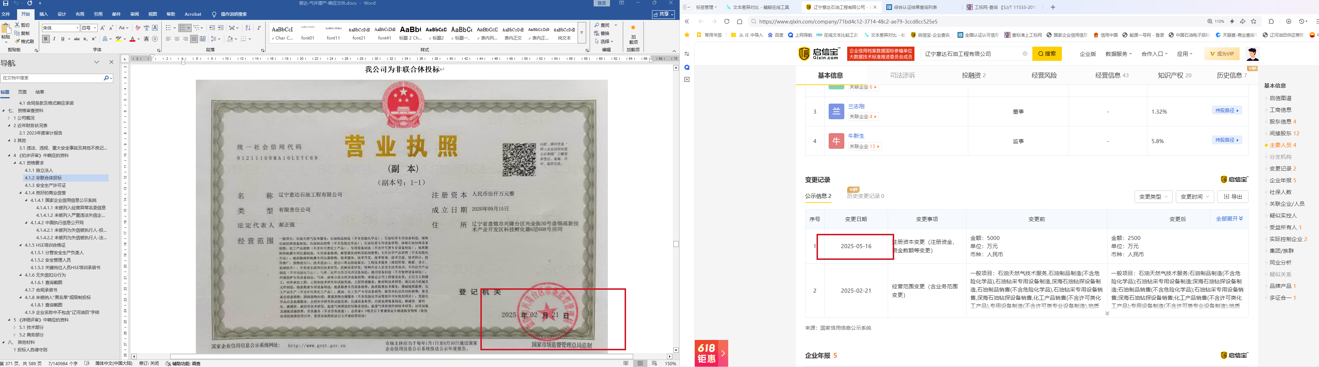Open the 数据服务 menu on Qixinbao
This screenshot has height=367, width=1319.
[x=1118, y=54]
